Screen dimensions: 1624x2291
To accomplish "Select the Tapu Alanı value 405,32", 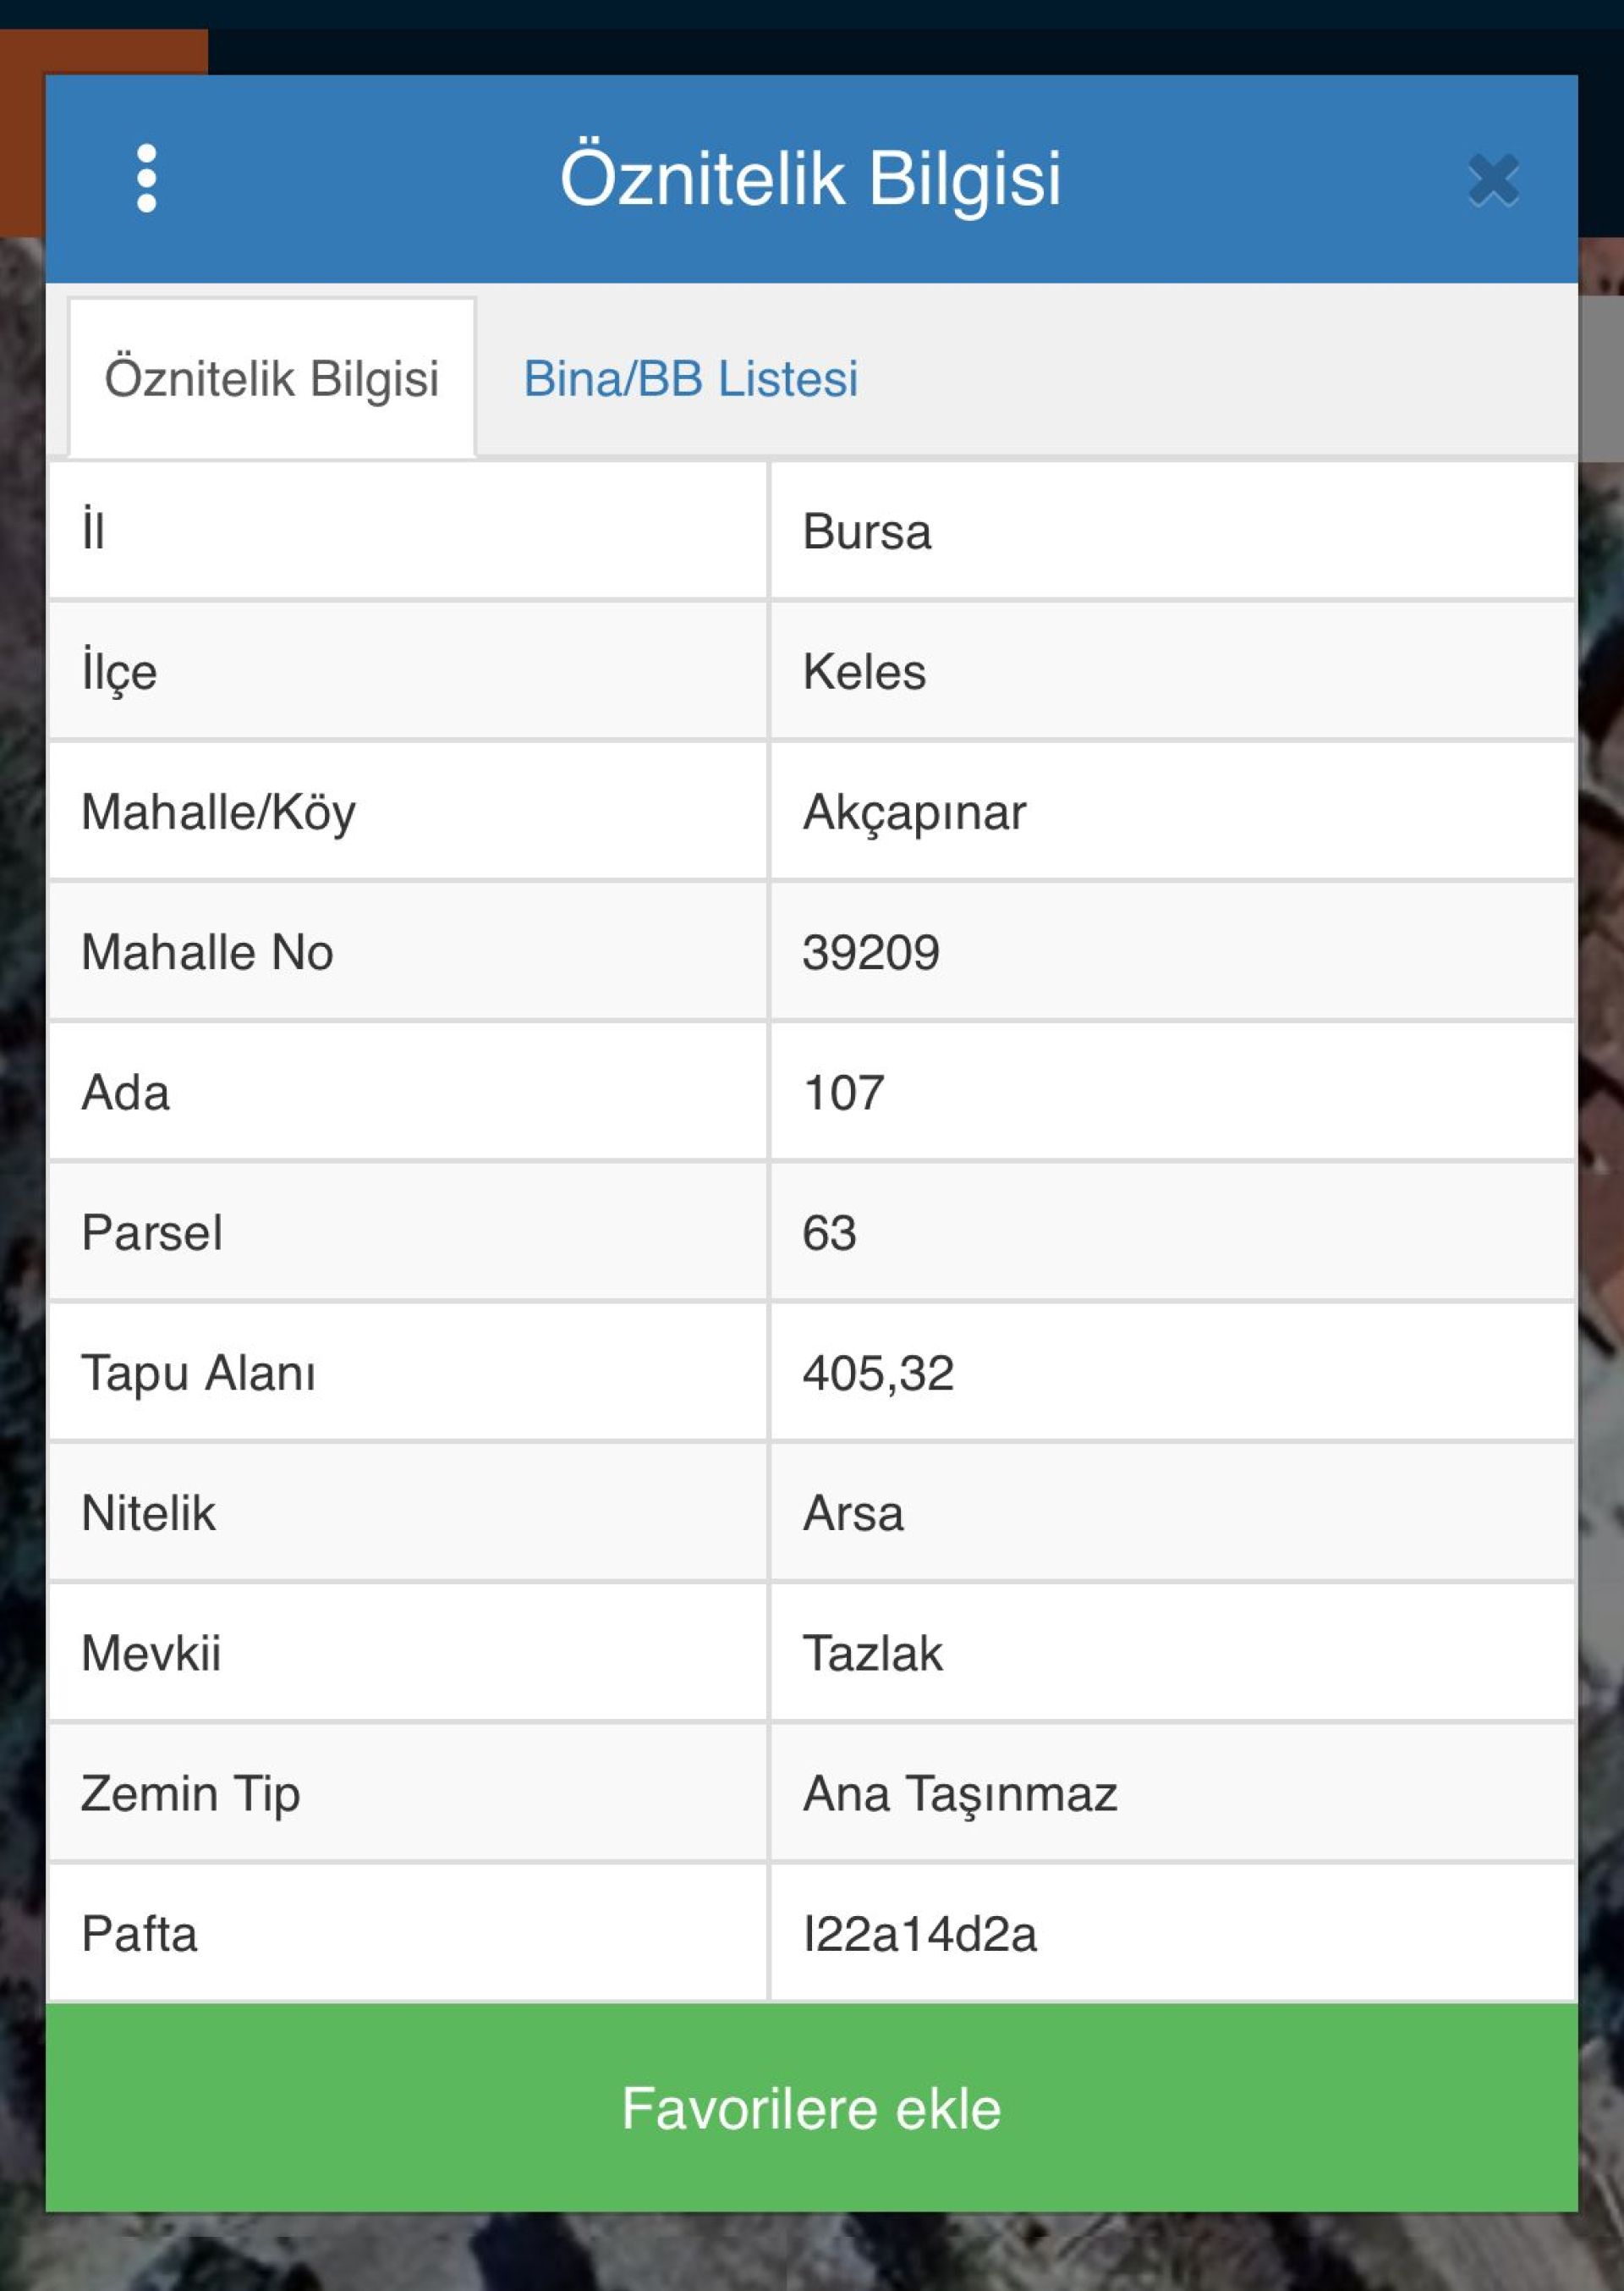I will pos(877,1372).
